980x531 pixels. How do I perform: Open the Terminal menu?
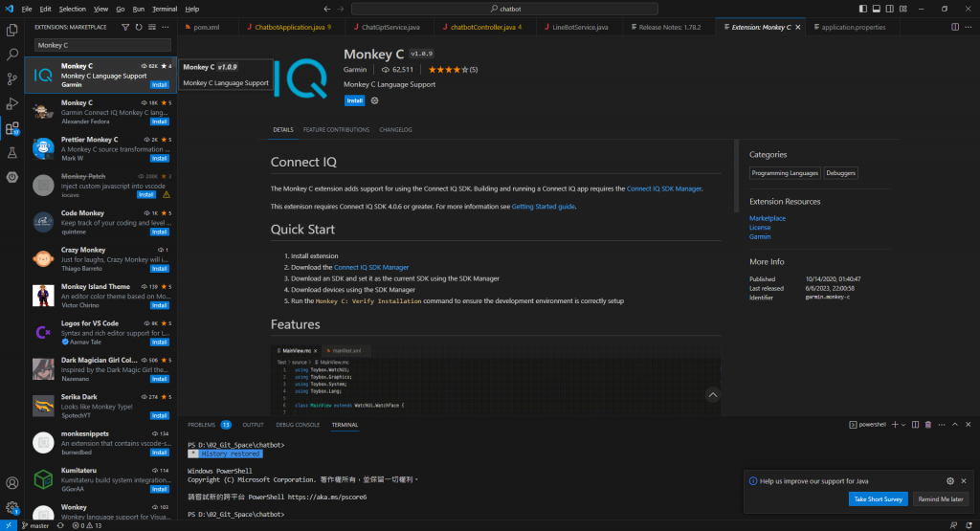point(165,9)
